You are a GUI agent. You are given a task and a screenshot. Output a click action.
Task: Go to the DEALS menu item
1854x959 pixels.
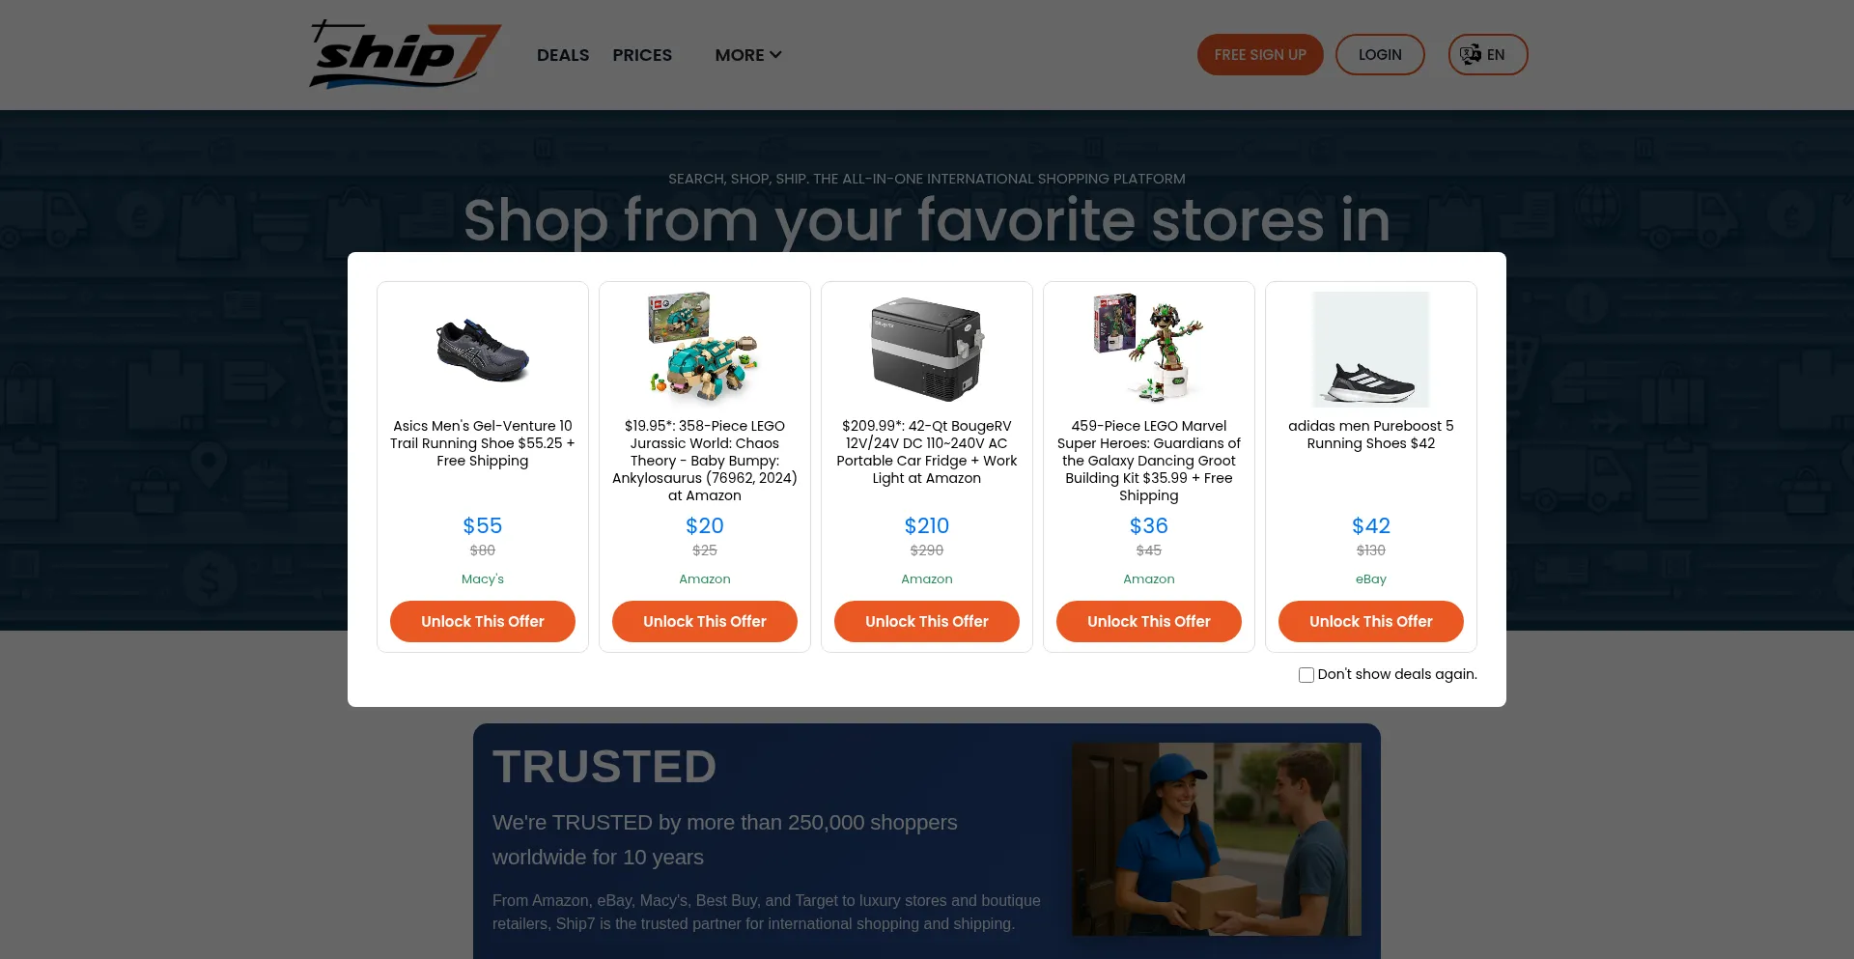[563, 55]
